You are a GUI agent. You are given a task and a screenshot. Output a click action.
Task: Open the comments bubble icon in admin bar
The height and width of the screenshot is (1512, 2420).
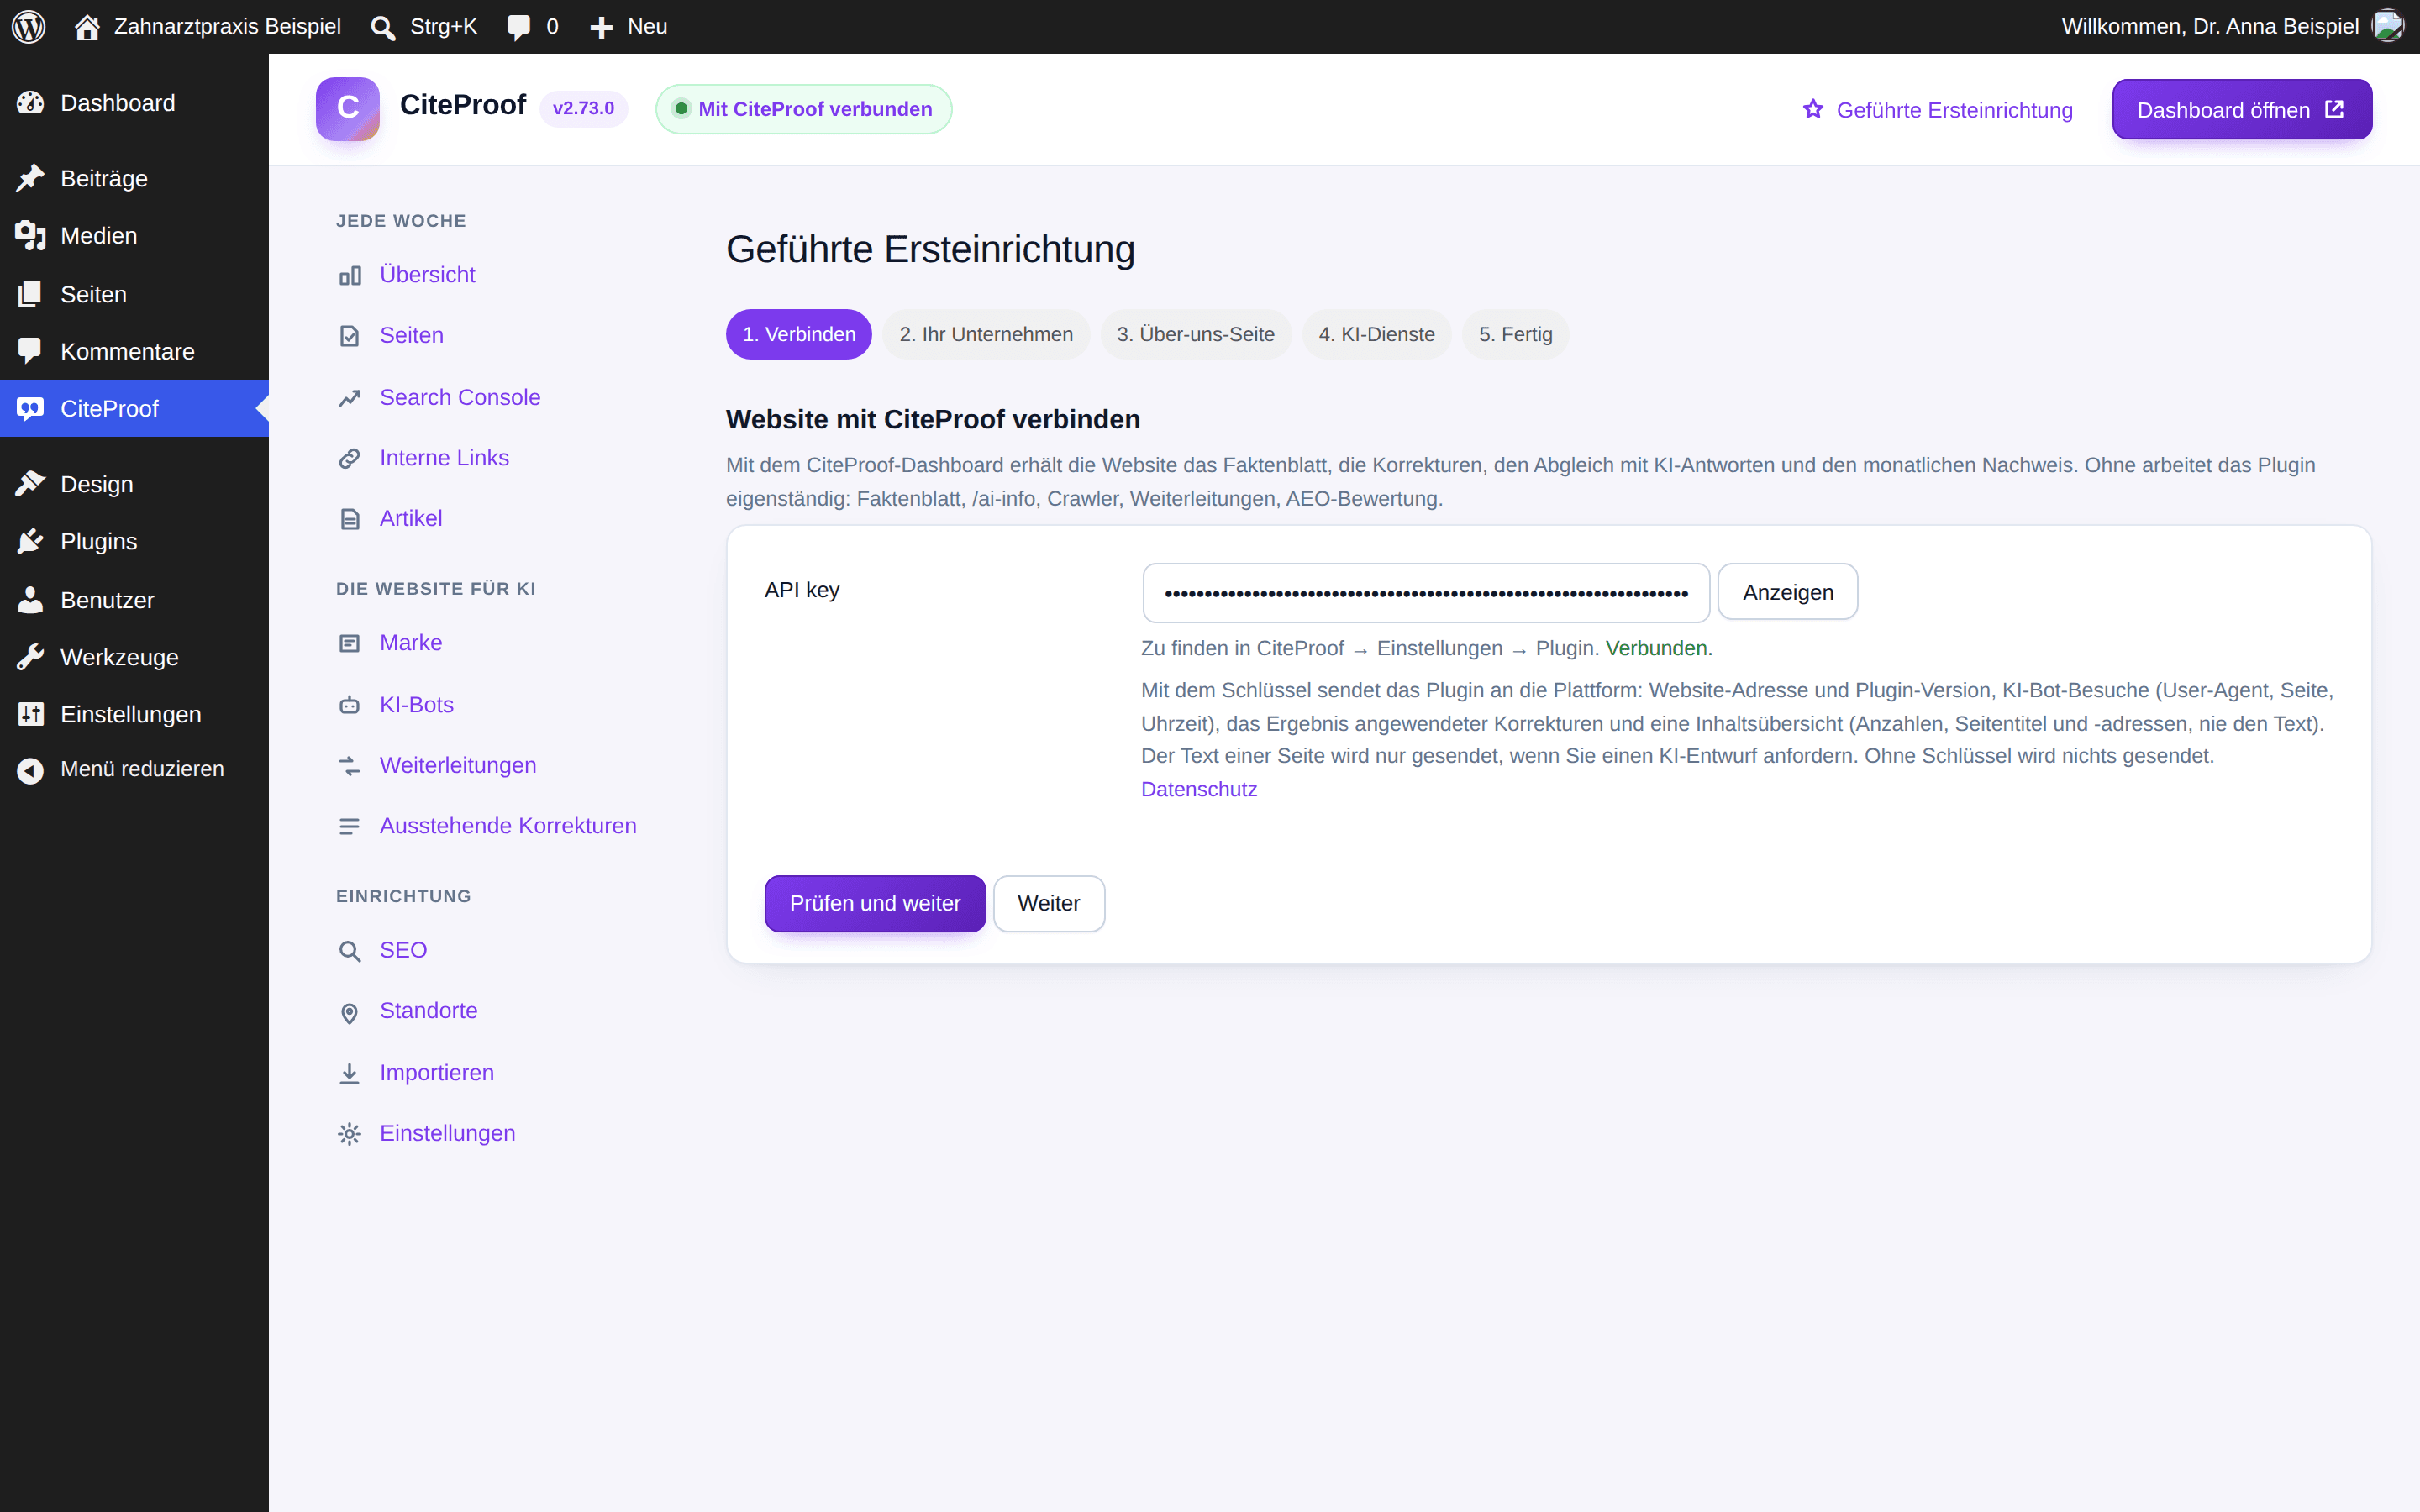[x=519, y=27]
